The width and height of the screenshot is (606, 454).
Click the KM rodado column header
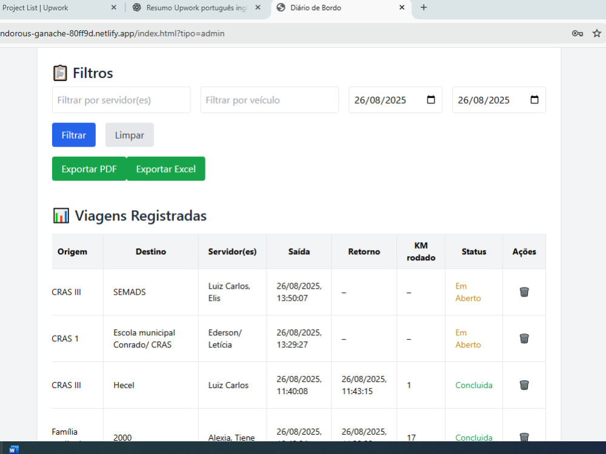tap(421, 252)
